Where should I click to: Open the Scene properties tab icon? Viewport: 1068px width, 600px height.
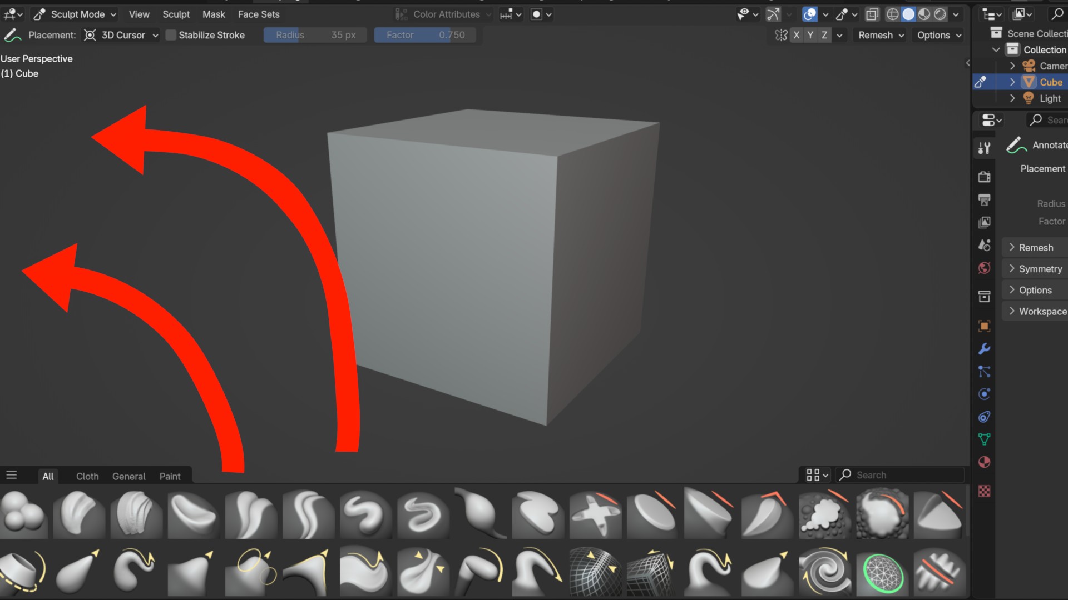[984, 245]
